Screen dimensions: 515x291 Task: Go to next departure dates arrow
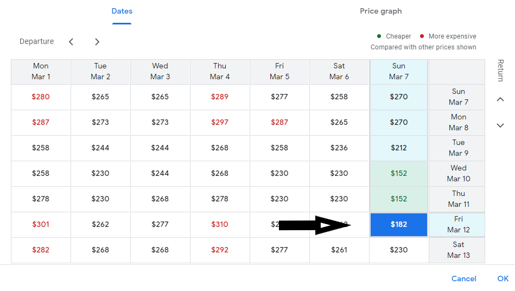[97, 42]
